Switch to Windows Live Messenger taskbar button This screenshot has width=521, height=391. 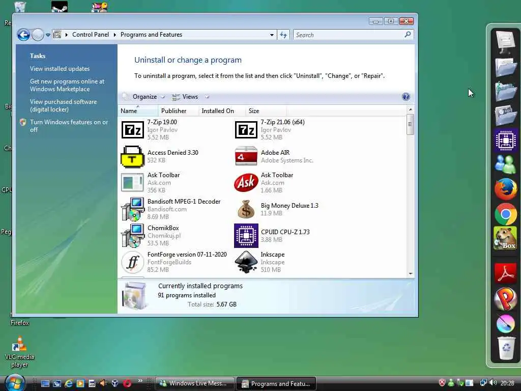(x=195, y=383)
